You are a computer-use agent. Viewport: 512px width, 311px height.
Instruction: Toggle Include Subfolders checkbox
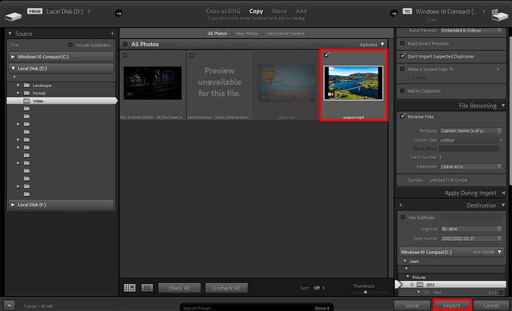[70, 45]
